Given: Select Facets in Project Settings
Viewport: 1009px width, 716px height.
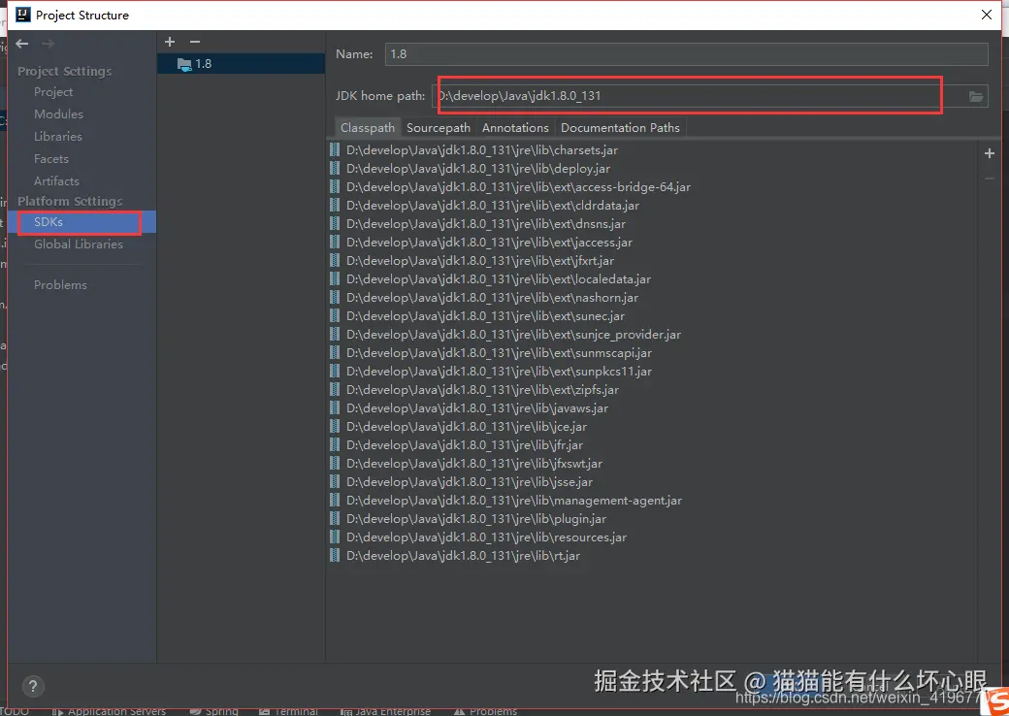Looking at the screenshot, I should coord(50,158).
